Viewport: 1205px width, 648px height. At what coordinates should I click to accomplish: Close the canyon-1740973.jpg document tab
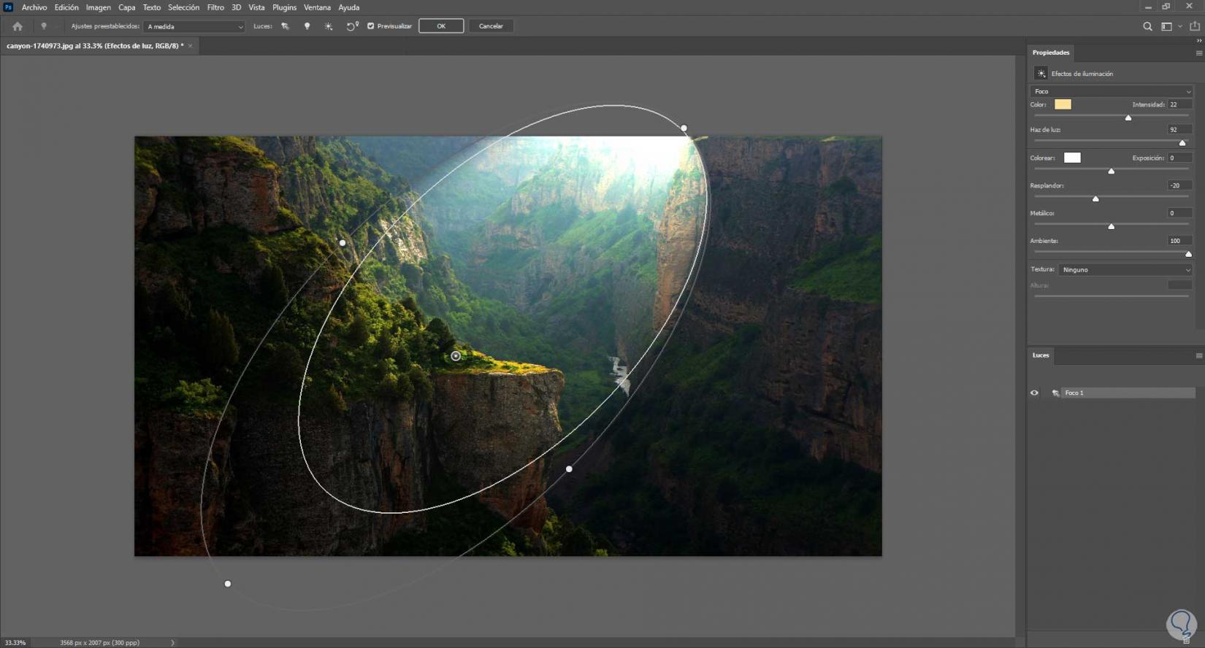point(191,46)
